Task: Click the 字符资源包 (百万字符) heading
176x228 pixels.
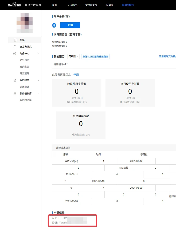Action: pos(68,34)
